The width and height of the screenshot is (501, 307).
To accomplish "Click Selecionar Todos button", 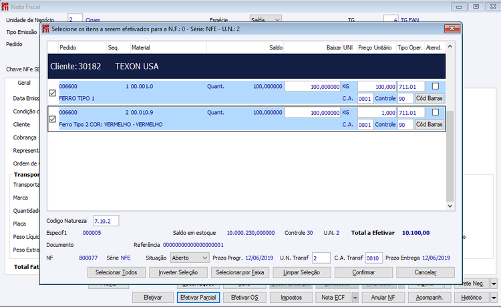I will coord(116,272).
